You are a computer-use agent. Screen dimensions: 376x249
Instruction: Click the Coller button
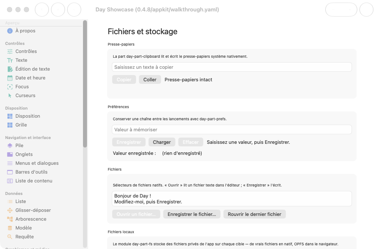[150, 79]
